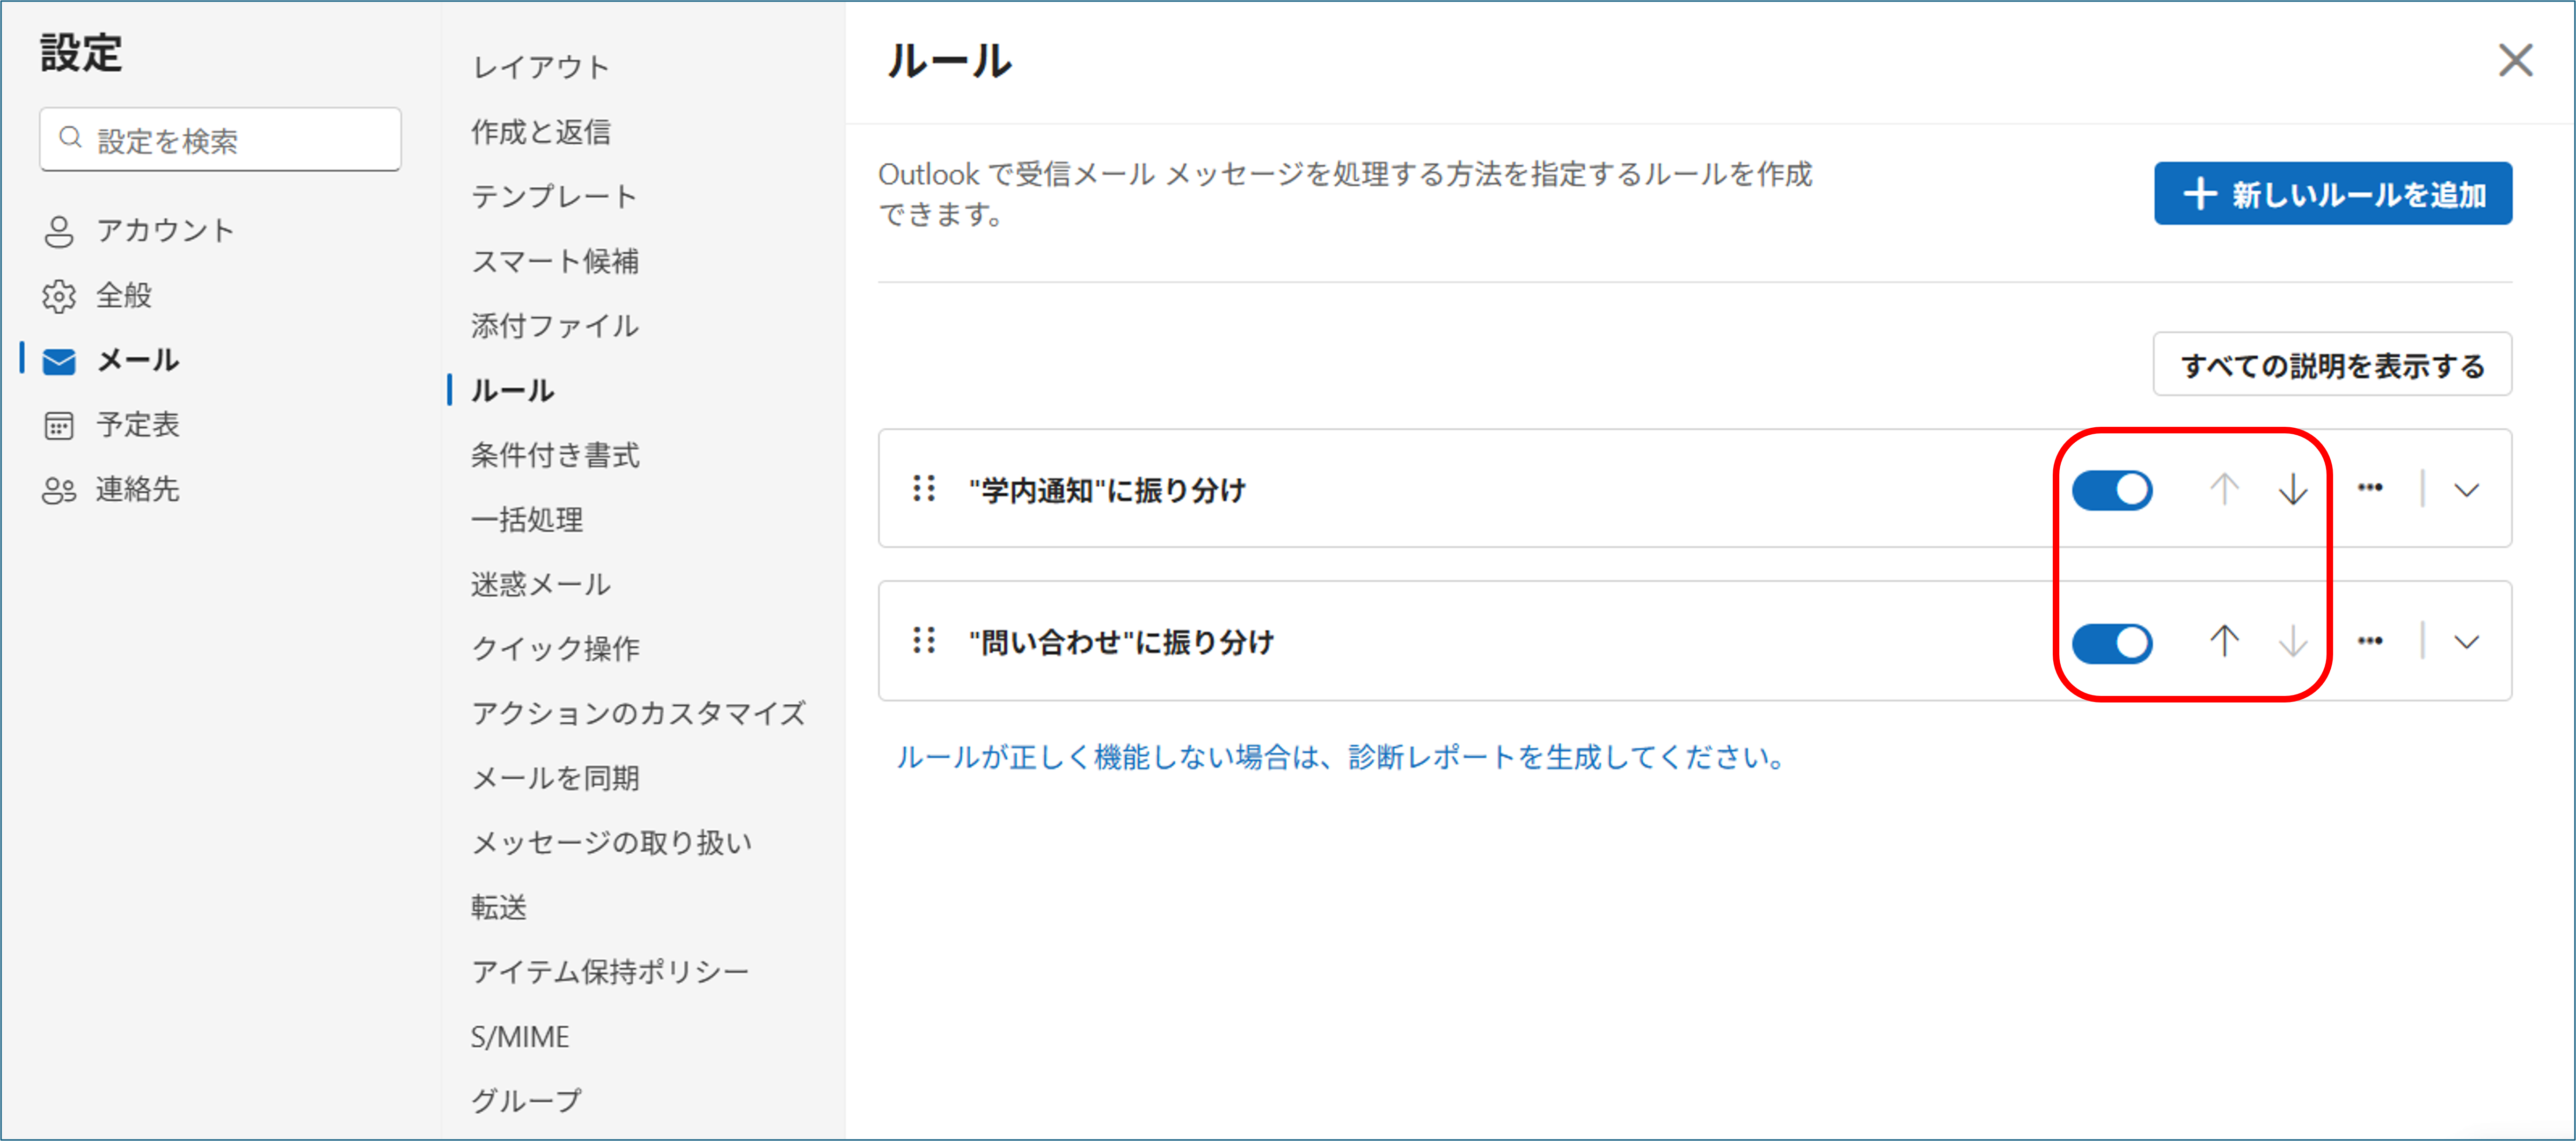
Task: Open more options for "問い合わせ" rule
Action: coord(2369,641)
